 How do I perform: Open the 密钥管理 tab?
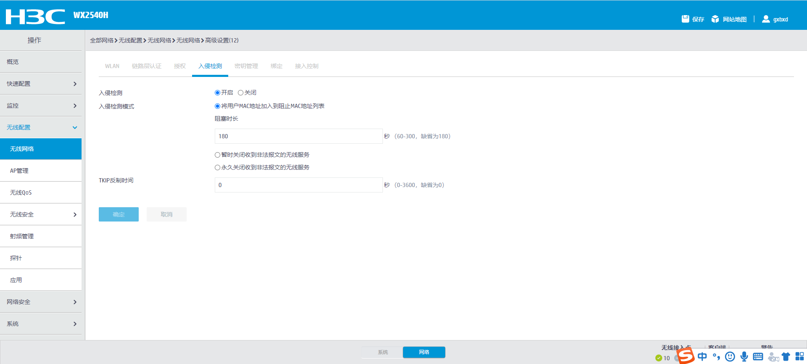tap(246, 66)
